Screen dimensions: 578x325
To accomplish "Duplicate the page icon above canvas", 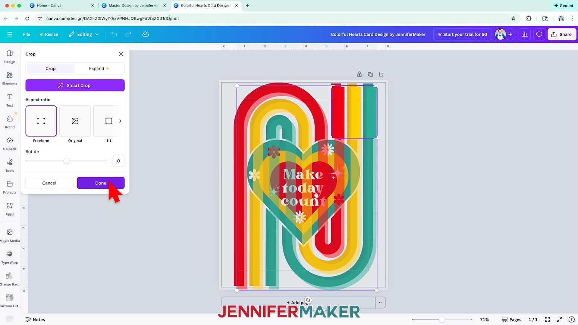I will (x=370, y=74).
